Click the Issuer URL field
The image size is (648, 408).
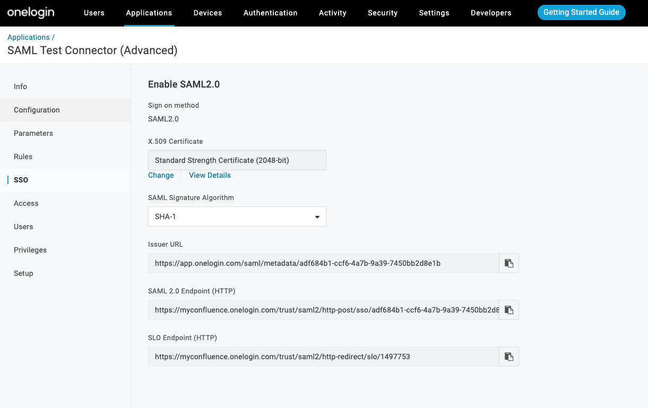point(324,263)
